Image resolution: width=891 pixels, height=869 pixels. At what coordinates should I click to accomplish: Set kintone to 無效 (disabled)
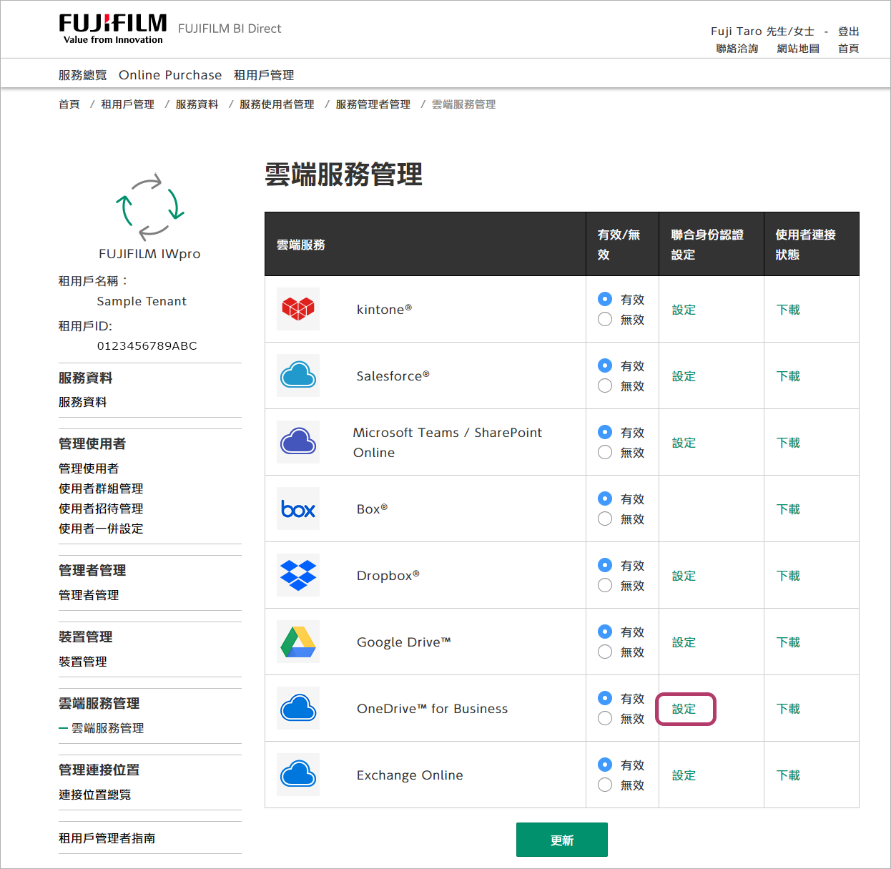point(605,320)
